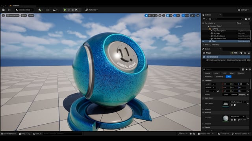Select the viewport select-mode cursor icon
This screenshot has width=252, height=141.
(146, 16)
